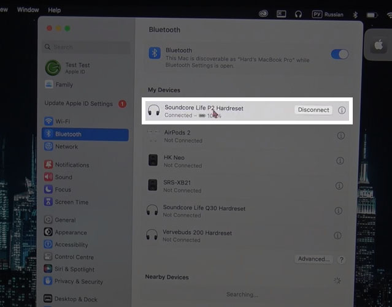Click Disconnect for Soundcore Life P2
This screenshot has width=392, height=307.
(x=313, y=110)
